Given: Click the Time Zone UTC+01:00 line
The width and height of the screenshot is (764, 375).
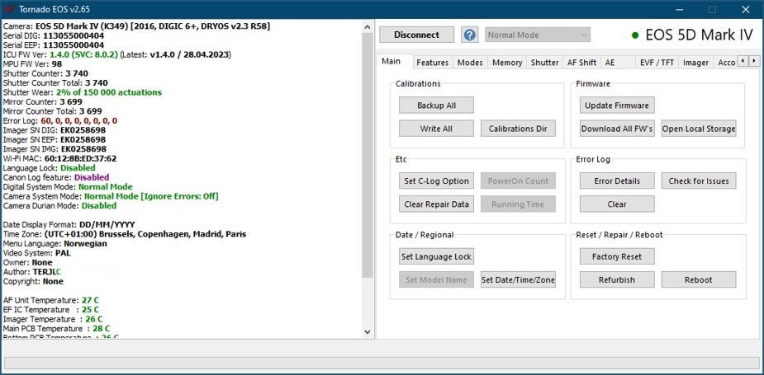Looking at the screenshot, I should (x=124, y=234).
